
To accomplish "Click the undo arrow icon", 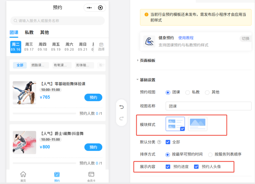I will pyautogui.click(x=121, y=107).
